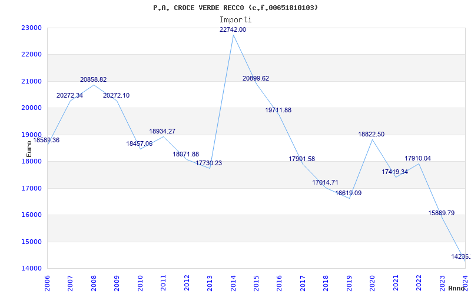The height and width of the screenshot is (294, 471).
Task: Click the x-axis year 2013
Action: point(210,283)
